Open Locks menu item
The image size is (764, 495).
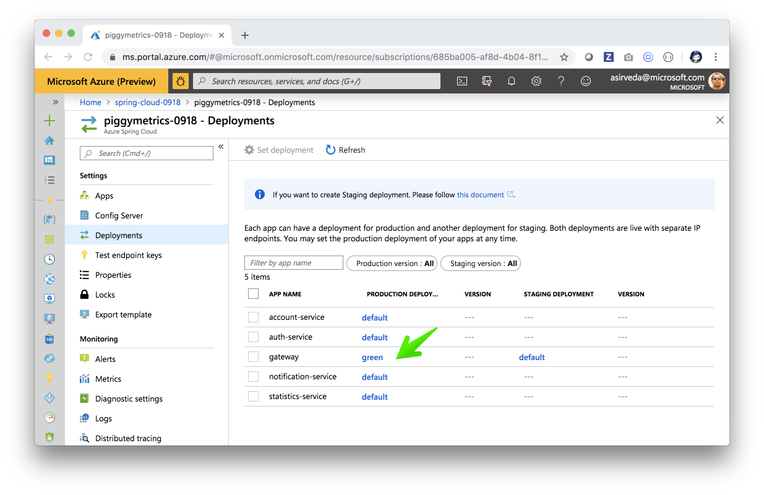click(x=105, y=295)
